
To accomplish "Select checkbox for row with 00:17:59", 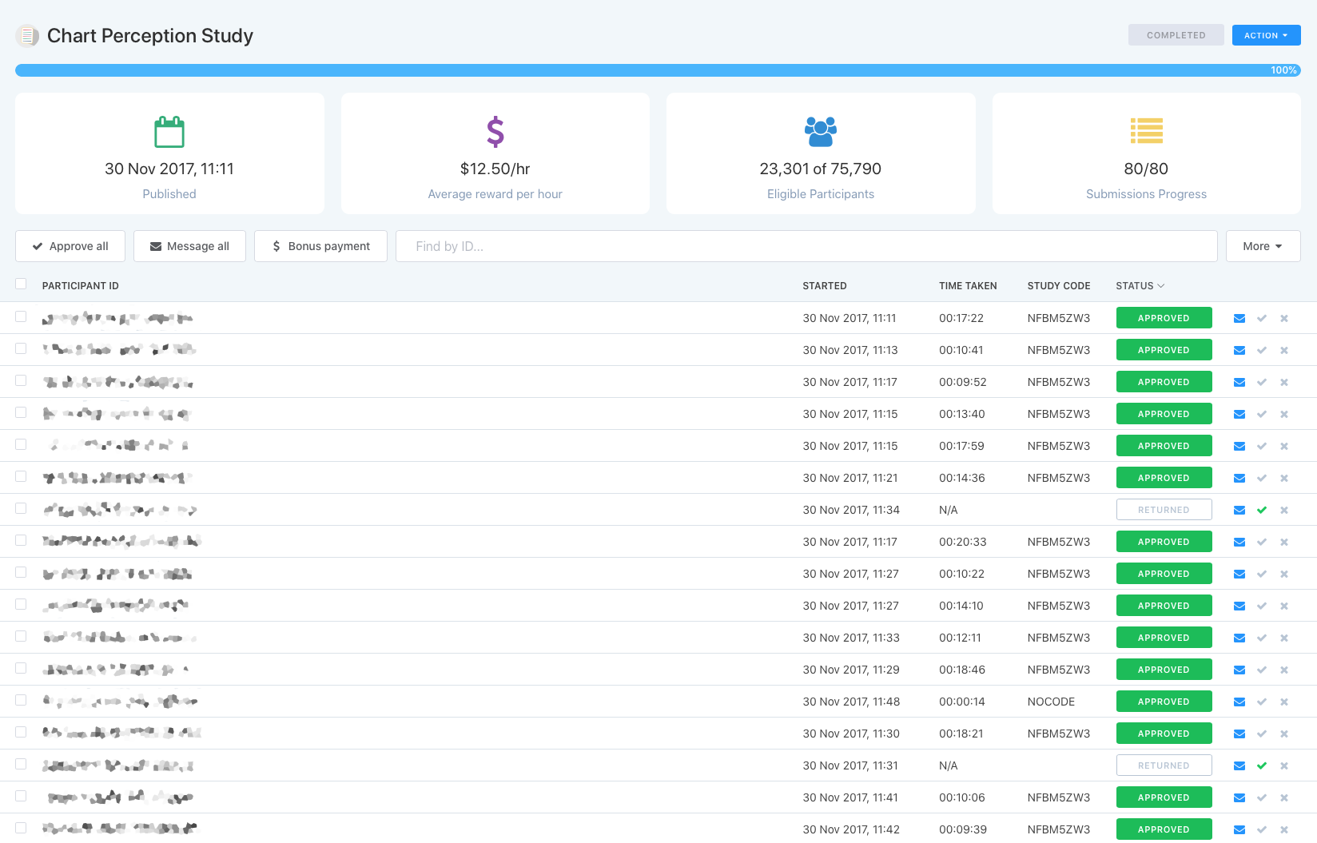I will click(x=21, y=444).
